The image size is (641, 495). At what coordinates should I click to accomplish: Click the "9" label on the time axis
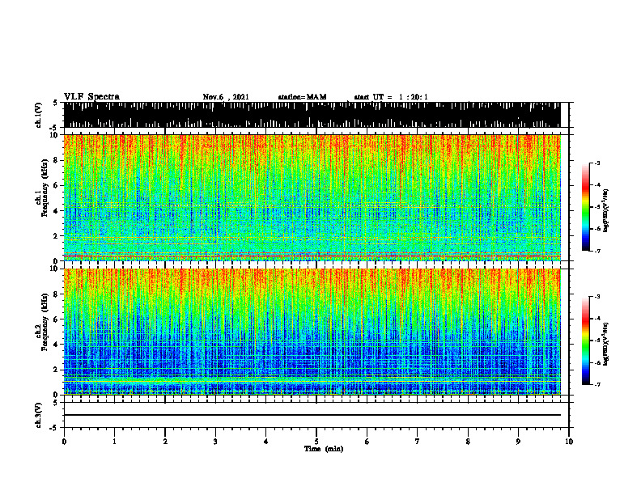[x=518, y=442]
